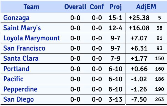The image size is (167, 106).
Task: Open the Saint Mary's team link
Action: pyautogui.click(x=22, y=28)
